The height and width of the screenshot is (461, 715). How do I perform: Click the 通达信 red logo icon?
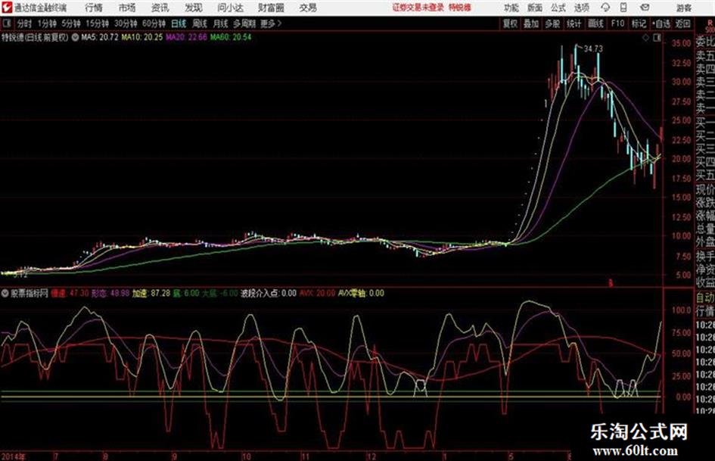tap(7, 8)
